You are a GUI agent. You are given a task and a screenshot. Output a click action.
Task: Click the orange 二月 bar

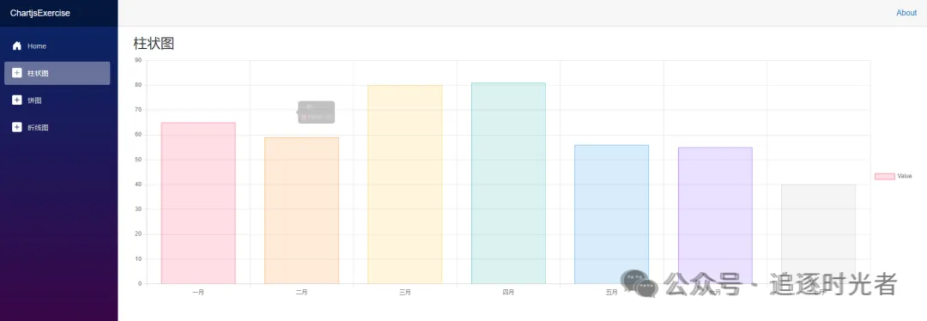click(301, 210)
